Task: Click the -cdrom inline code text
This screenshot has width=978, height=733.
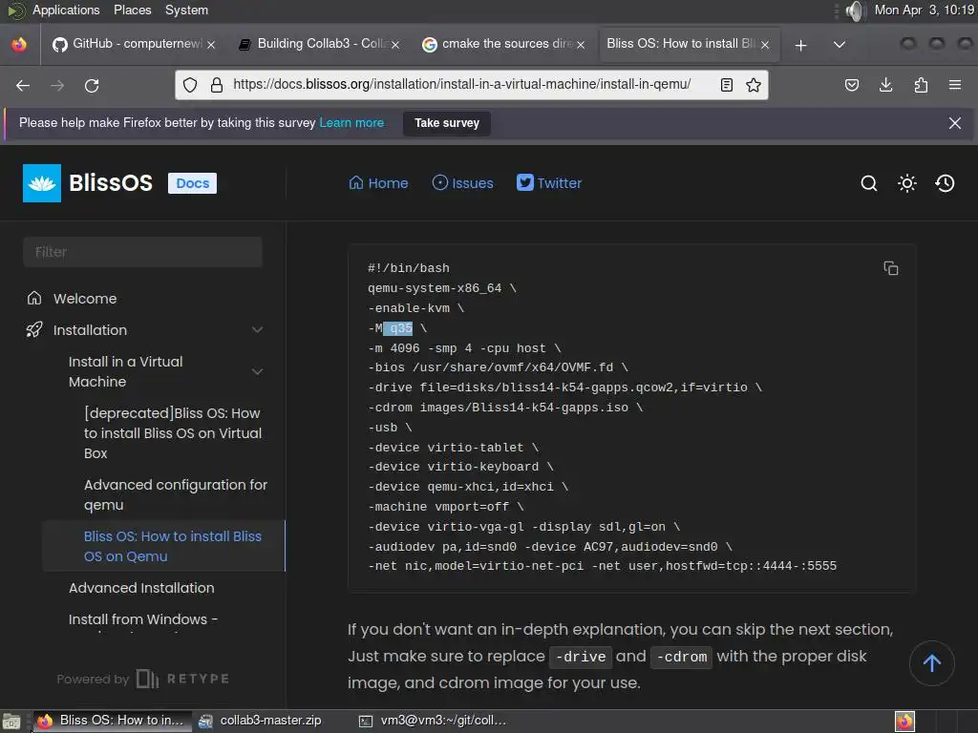Action: point(681,657)
